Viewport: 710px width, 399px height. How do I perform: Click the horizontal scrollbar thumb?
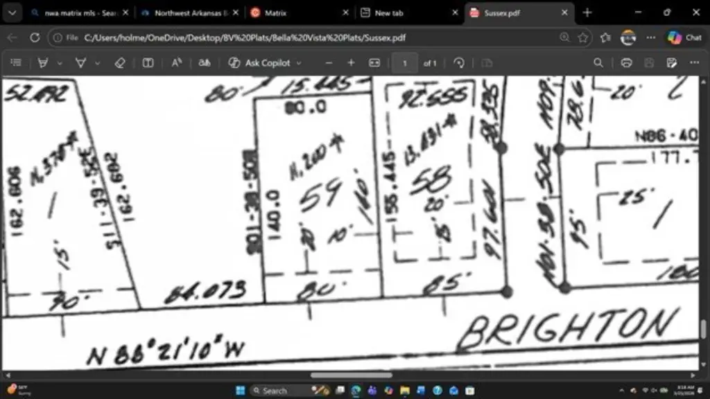[x=351, y=375]
